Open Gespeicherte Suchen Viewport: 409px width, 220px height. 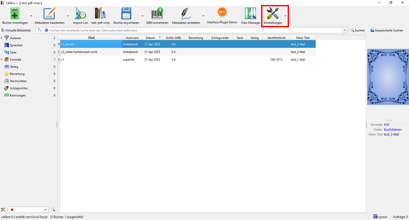tap(387, 30)
